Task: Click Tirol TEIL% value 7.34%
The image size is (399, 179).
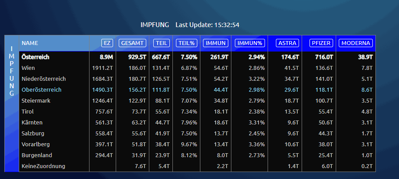Action: point(189,111)
